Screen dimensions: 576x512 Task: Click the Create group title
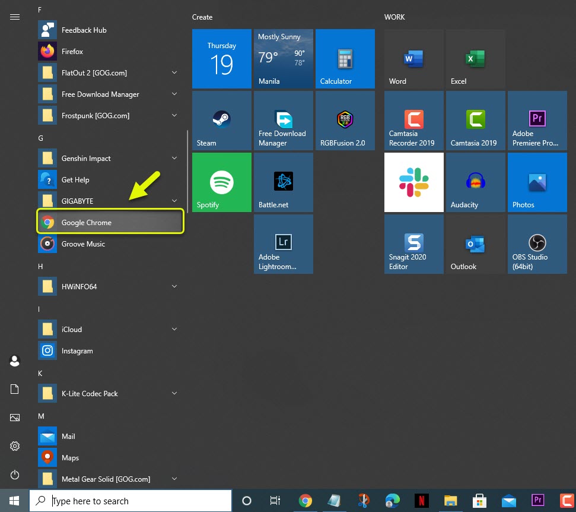click(x=202, y=17)
